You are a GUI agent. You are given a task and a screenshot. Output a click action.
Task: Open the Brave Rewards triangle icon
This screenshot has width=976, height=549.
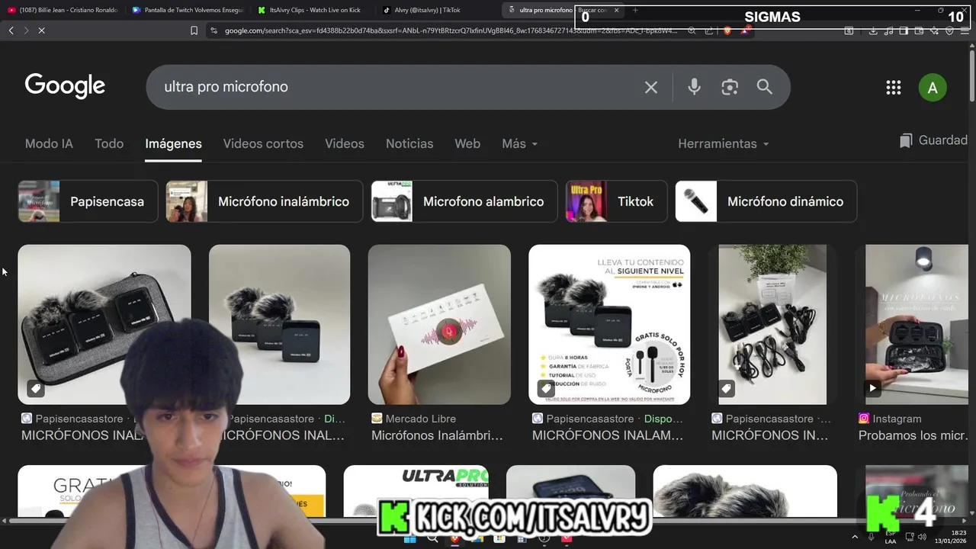click(x=744, y=30)
